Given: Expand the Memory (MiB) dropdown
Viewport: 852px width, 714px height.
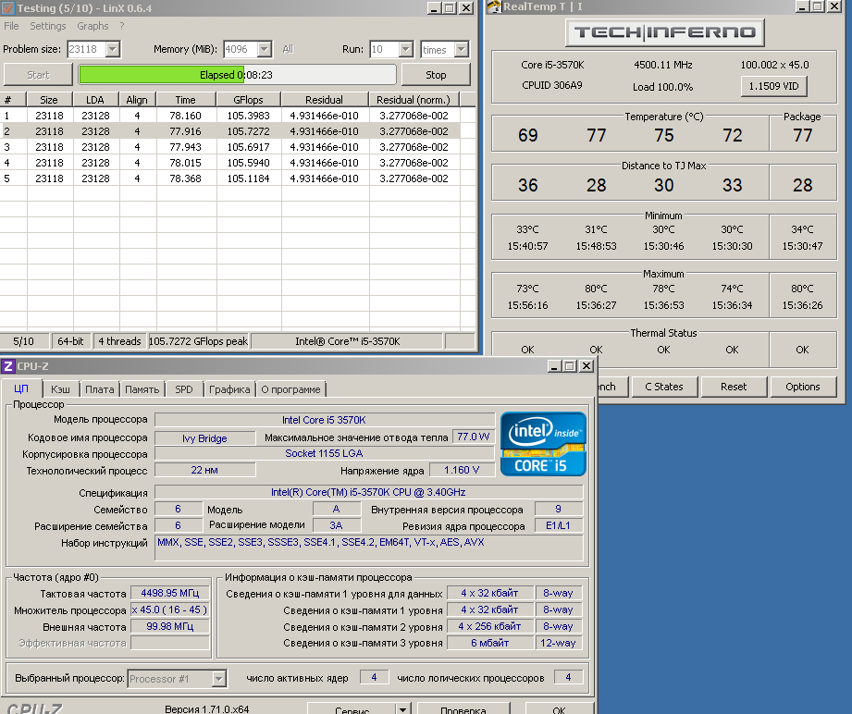Looking at the screenshot, I should click(x=264, y=49).
